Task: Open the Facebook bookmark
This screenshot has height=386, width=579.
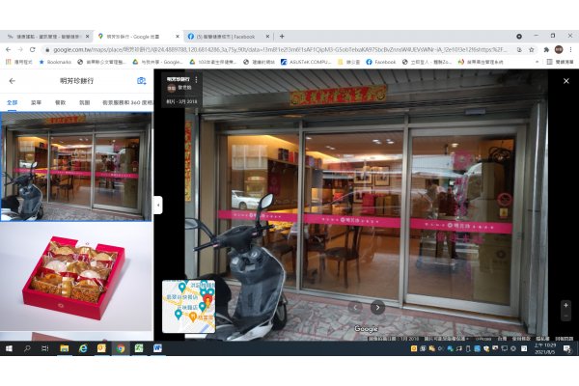Action: click(381, 62)
